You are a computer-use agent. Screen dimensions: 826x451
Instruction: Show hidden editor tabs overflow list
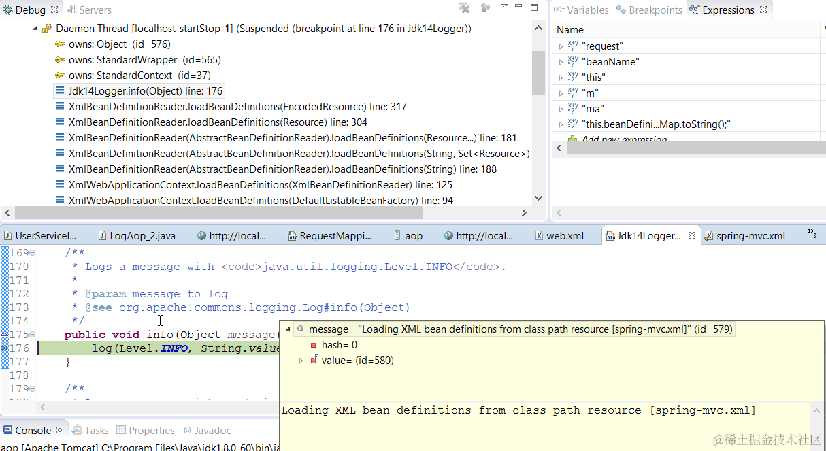click(812, 234)
